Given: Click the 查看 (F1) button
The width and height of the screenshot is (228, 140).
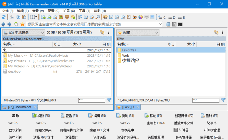Looking at the screenshot, I should [x=69, y=116].
